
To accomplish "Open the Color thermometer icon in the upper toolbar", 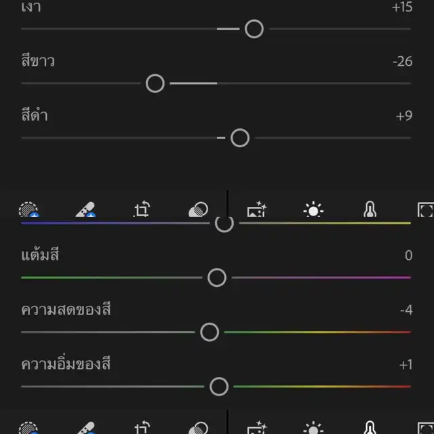I will click(x=370, y=210).
